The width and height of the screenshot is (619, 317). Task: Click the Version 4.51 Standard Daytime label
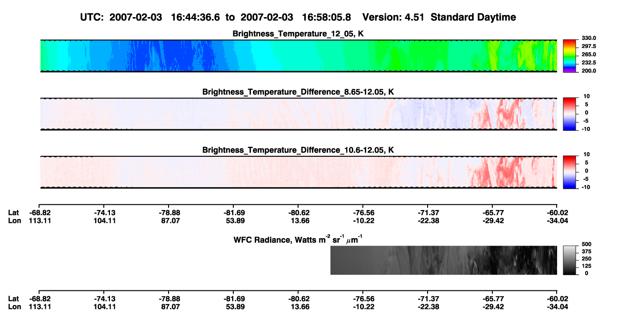pos(439,17)
